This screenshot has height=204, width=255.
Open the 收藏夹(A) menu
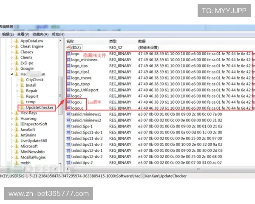point(40,34)
